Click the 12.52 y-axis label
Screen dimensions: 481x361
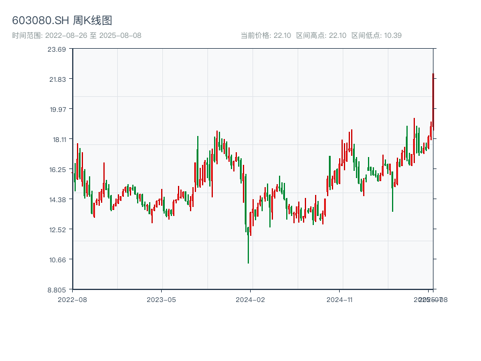coord(57,230)
